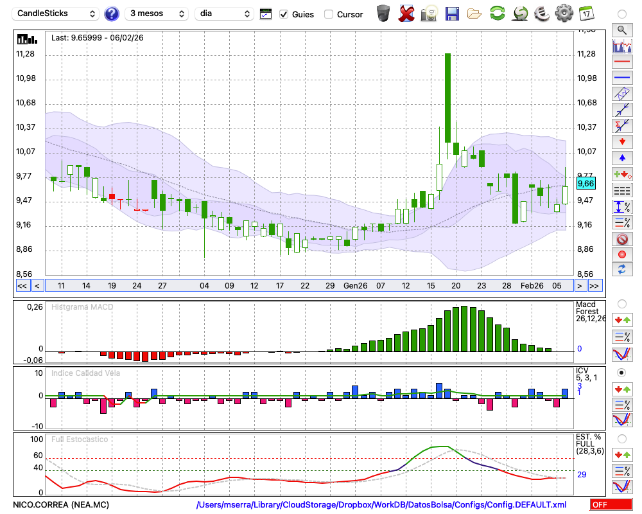The image size is (642, 514).
Task: Click the magnifying glass zoom tool
Action: 621,30
